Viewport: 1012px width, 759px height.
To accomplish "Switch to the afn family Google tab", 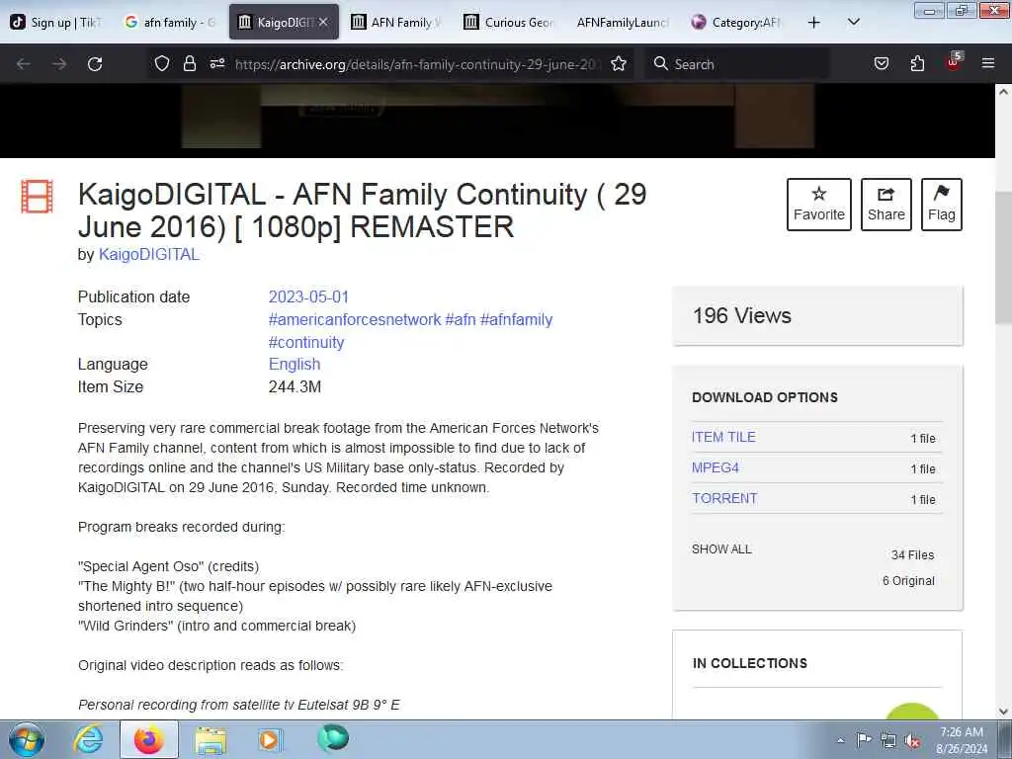I will [171, 22].
